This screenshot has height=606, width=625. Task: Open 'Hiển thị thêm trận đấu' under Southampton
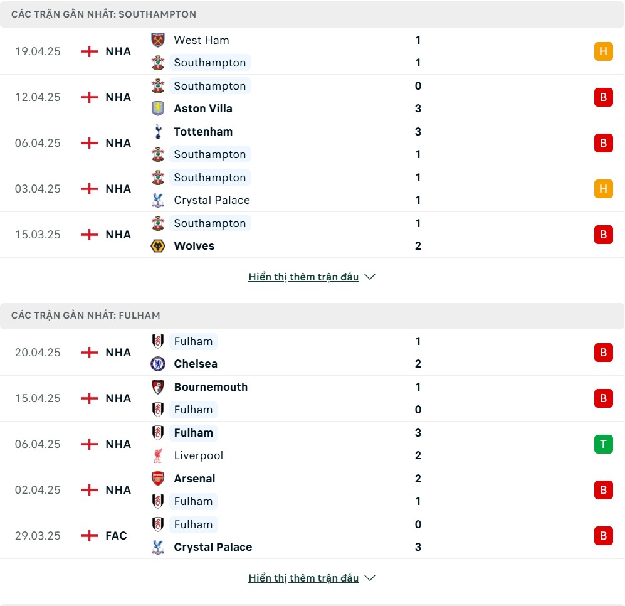[x=303, y=277]
